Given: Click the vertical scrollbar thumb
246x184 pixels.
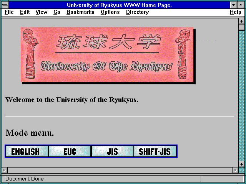Looking at the screenshot, I should (241, 28).
